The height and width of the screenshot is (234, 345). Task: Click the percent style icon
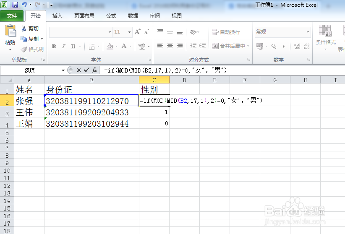274,47
